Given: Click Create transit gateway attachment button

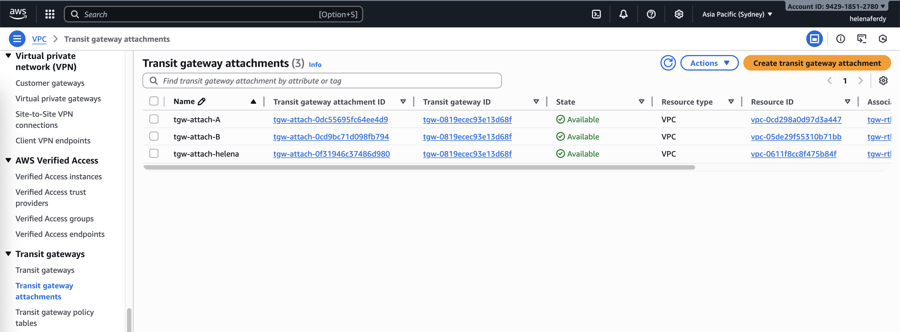Looking at the screenshot, I should (x=817, y=63).
